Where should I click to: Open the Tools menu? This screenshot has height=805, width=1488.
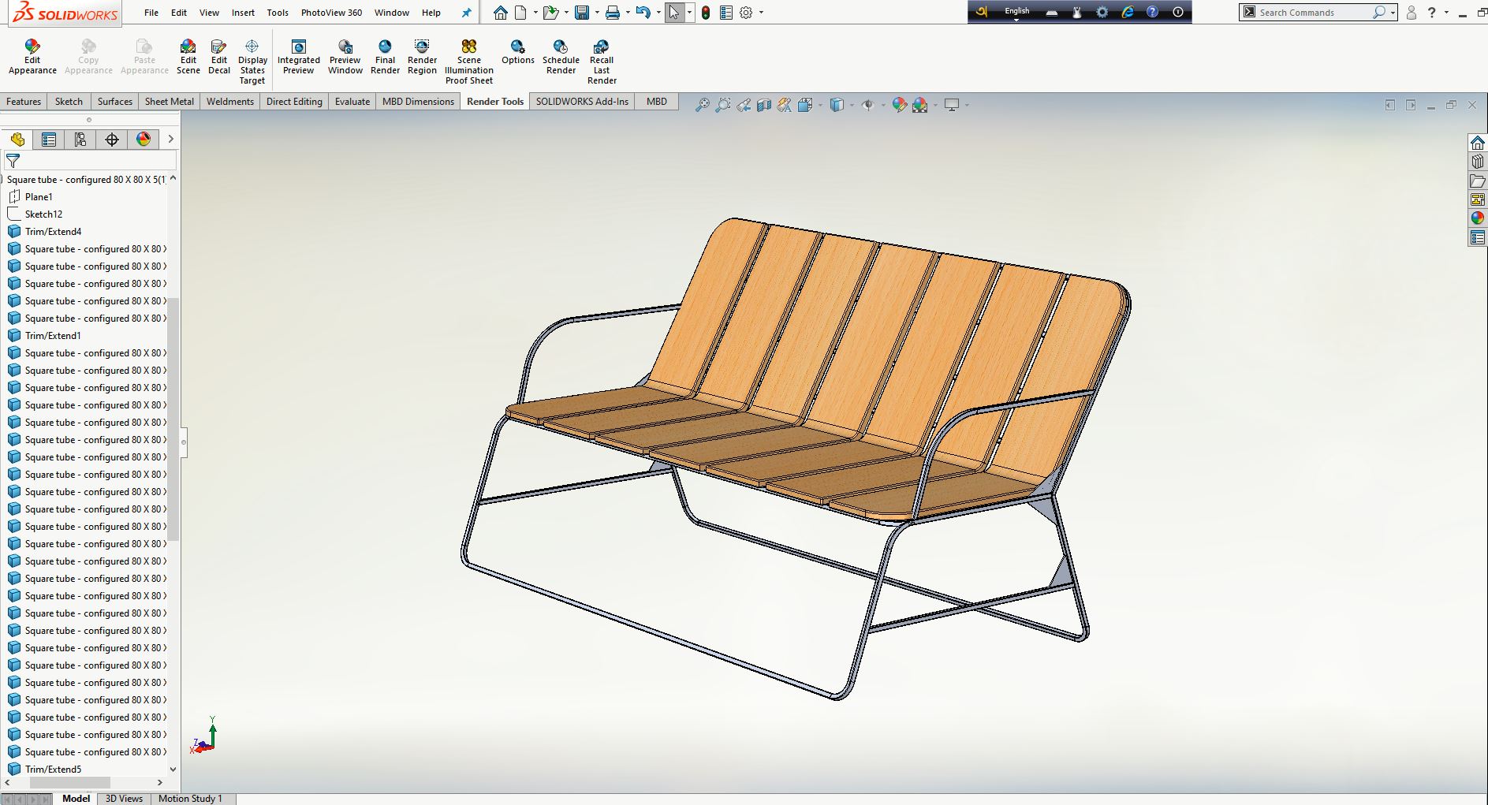click(x=278, y=13)
